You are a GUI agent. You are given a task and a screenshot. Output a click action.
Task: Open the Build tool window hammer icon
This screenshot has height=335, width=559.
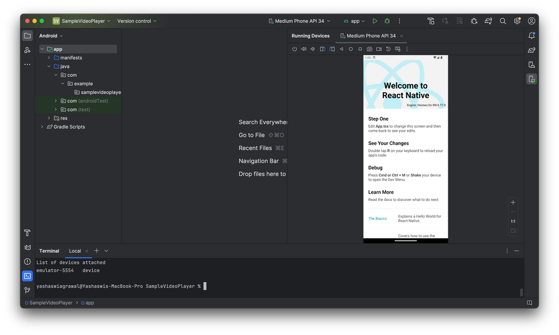point(27,232)
